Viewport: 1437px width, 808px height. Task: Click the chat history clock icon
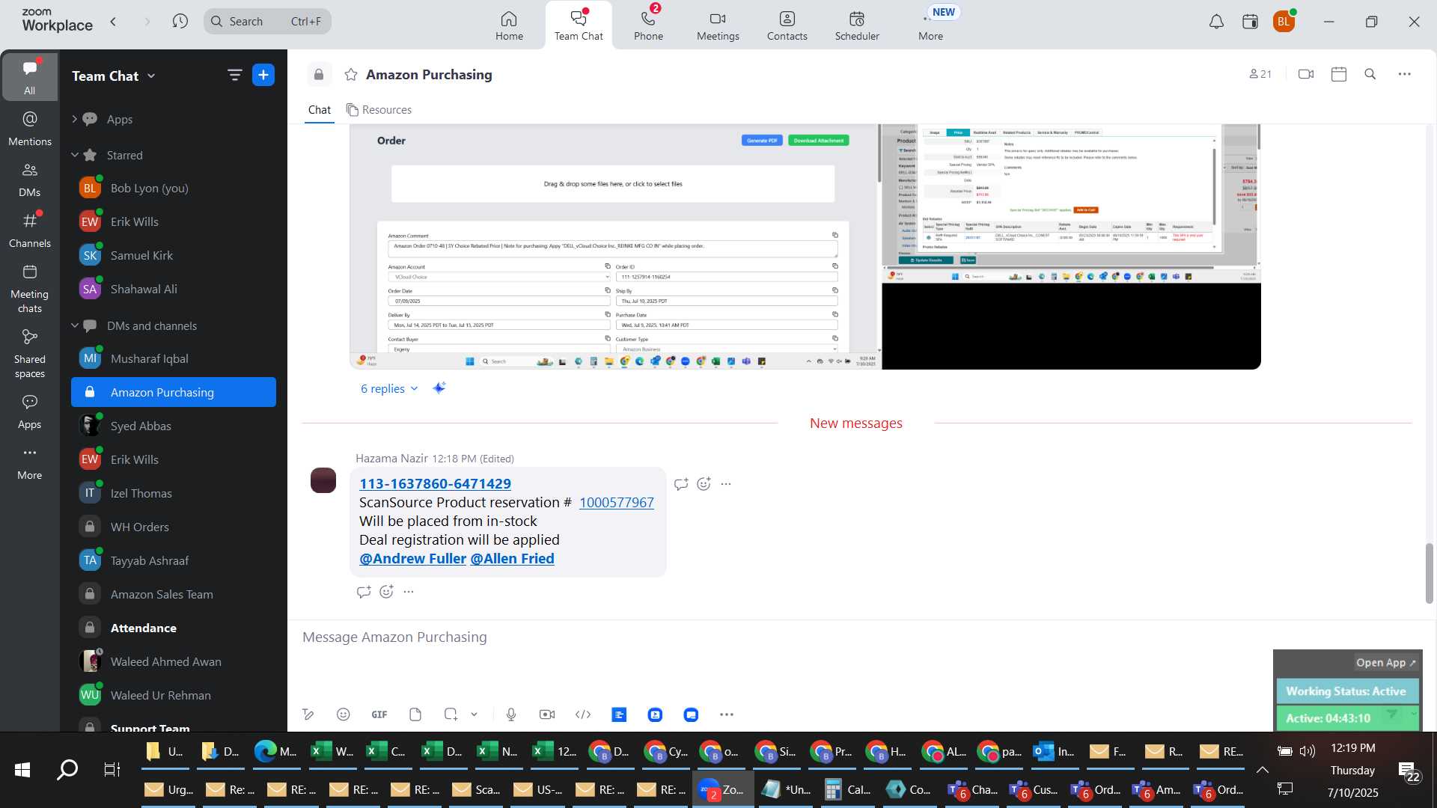pyautogui.click(x=180, y=21)
